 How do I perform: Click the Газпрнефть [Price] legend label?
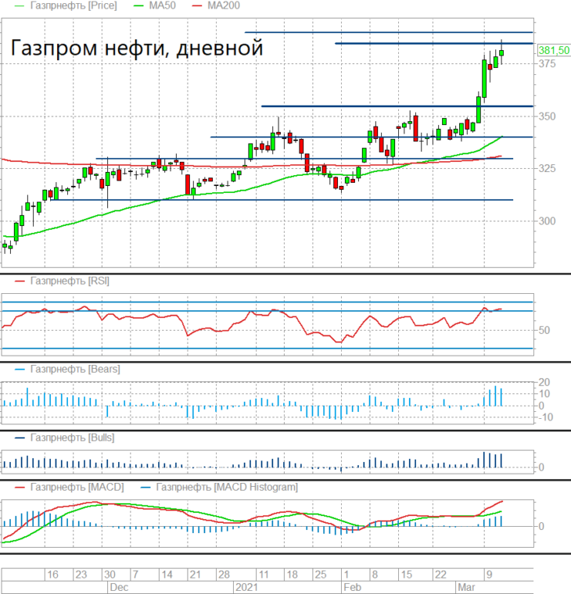coord(74,5)
